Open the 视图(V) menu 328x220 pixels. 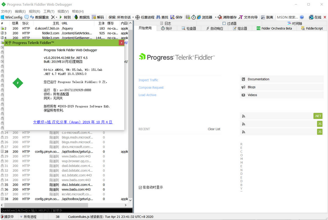[63, 11]
